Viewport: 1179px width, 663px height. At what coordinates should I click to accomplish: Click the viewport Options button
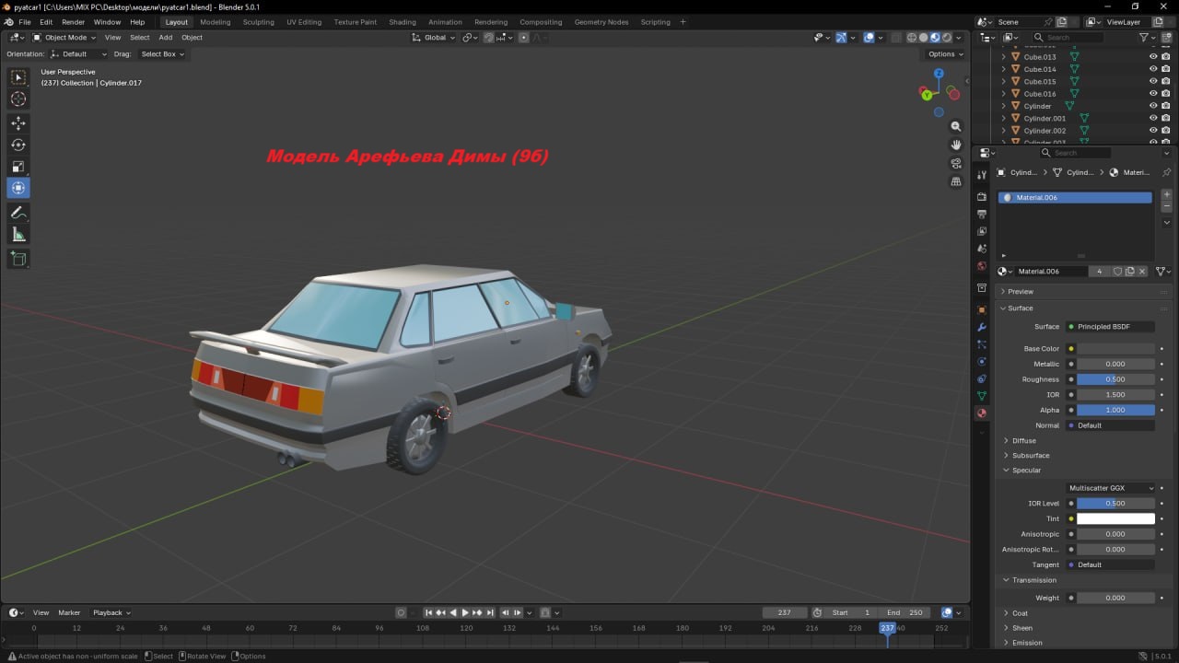[x=945, y=54]
